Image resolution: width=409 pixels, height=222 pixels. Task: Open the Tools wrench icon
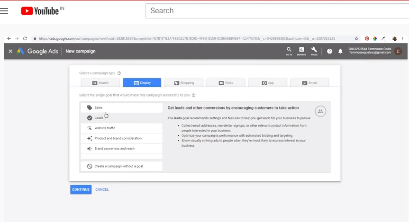pyautogui.click(x=314, y=51)
